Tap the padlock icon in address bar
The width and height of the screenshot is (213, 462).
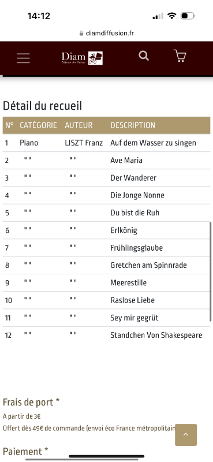(x=81, y=33)
